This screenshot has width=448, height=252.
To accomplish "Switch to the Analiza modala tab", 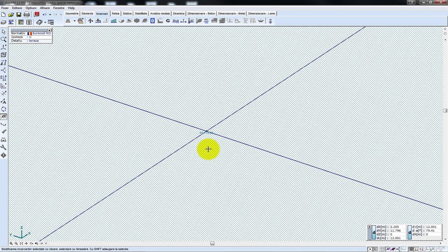I will coord(160,13).
